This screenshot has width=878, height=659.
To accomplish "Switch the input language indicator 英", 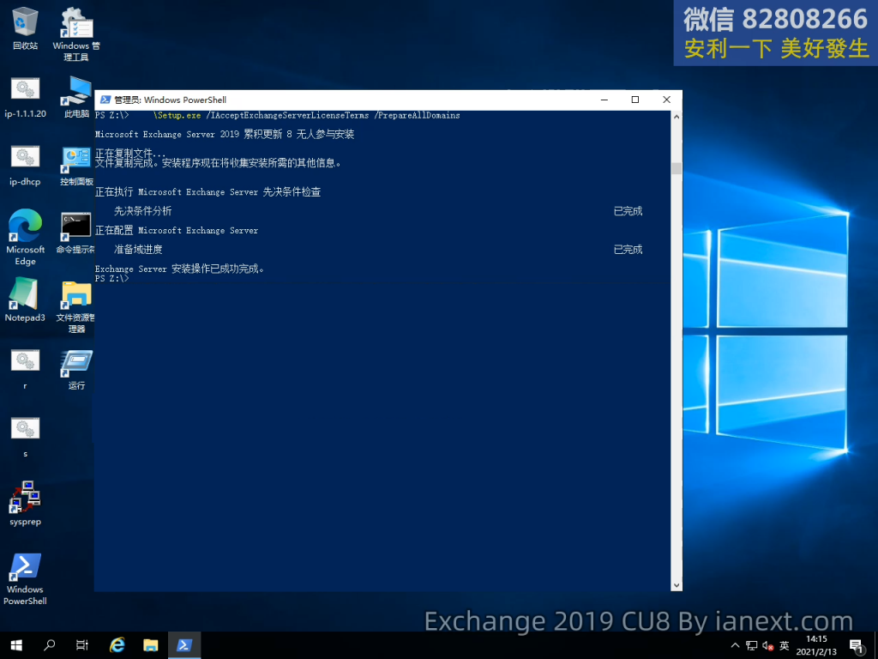I will pyautogui.click(x=784, y=645).
